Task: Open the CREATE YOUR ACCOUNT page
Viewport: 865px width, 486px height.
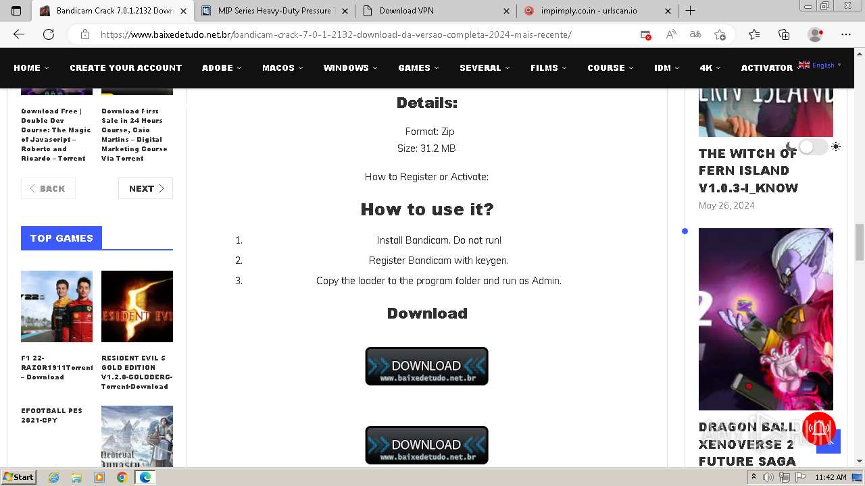Action: pyautogui.click(x=126, y=67)
